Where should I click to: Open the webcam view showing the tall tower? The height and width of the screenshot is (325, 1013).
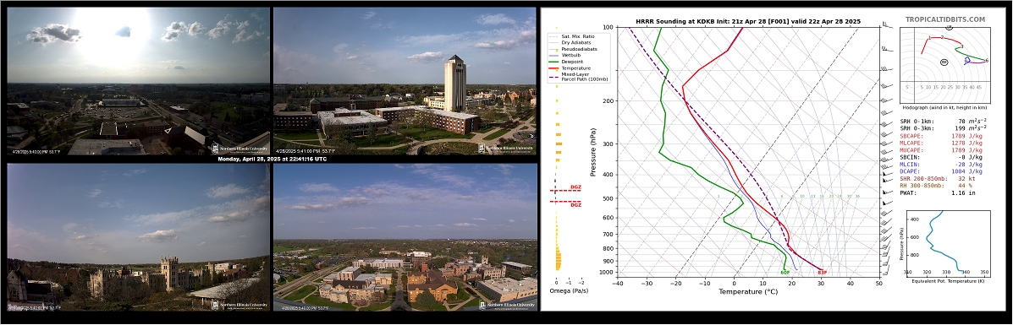[x=405, y=81]
